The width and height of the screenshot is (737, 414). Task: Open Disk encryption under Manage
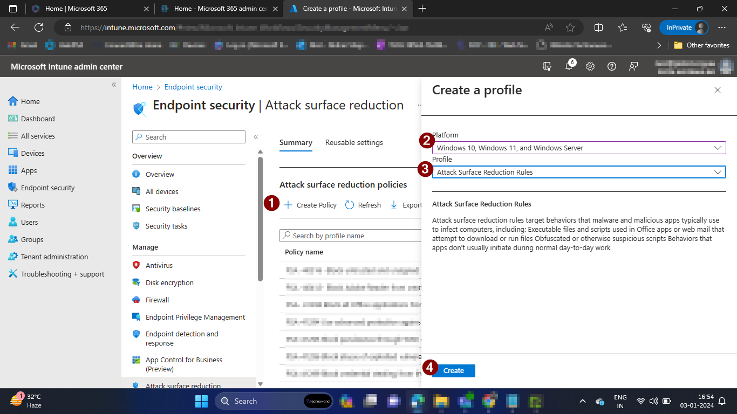(163, 282)
